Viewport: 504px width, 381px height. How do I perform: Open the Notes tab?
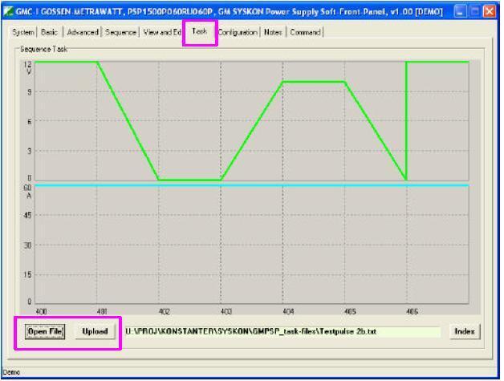click(x=273, y=32)
